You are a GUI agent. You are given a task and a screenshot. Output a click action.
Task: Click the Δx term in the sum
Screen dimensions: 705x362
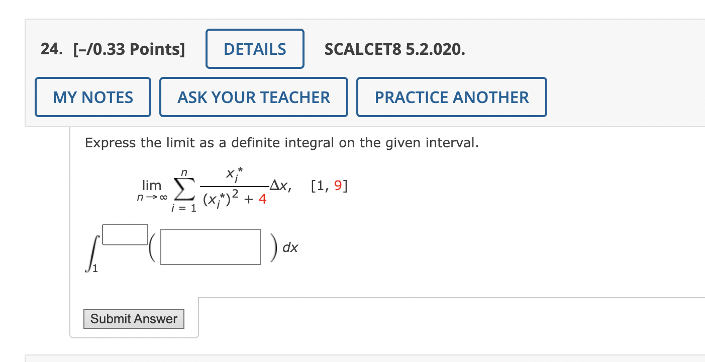pos(280,186)
